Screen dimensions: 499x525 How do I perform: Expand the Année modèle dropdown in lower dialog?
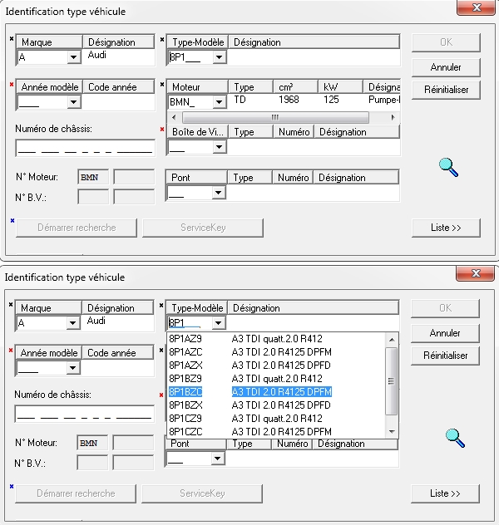pos(73,368)
